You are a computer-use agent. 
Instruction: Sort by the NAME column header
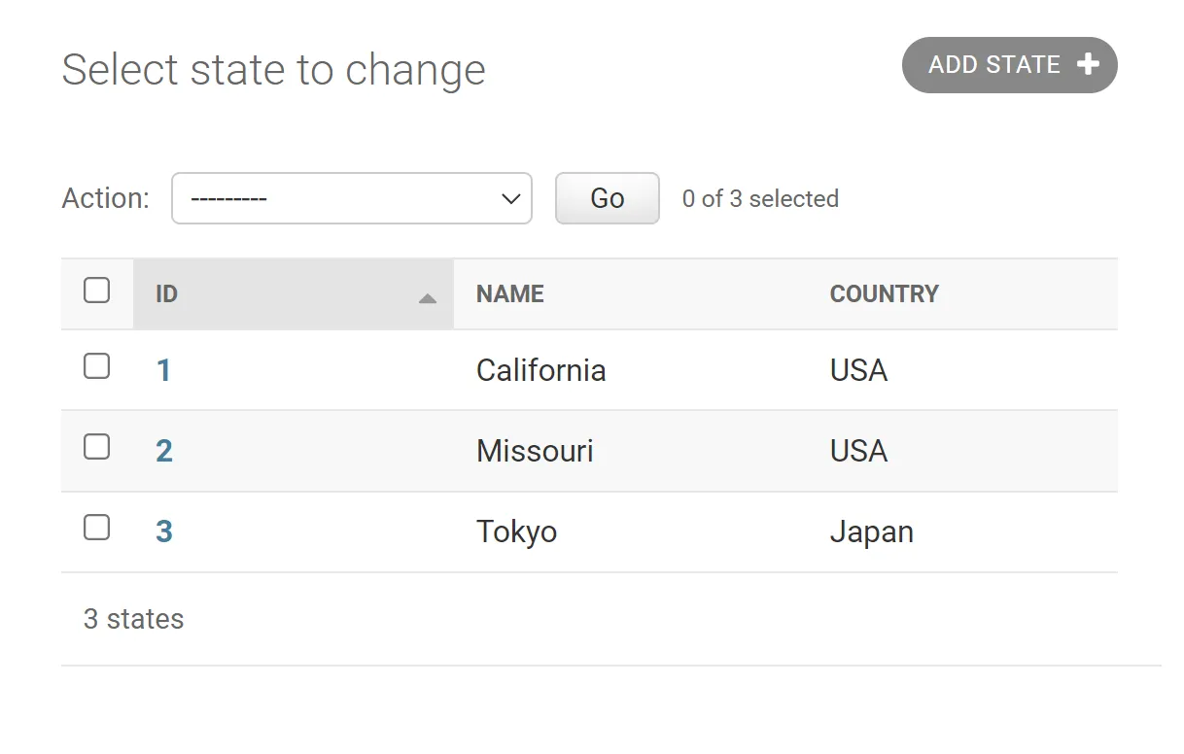pos(510,294)
